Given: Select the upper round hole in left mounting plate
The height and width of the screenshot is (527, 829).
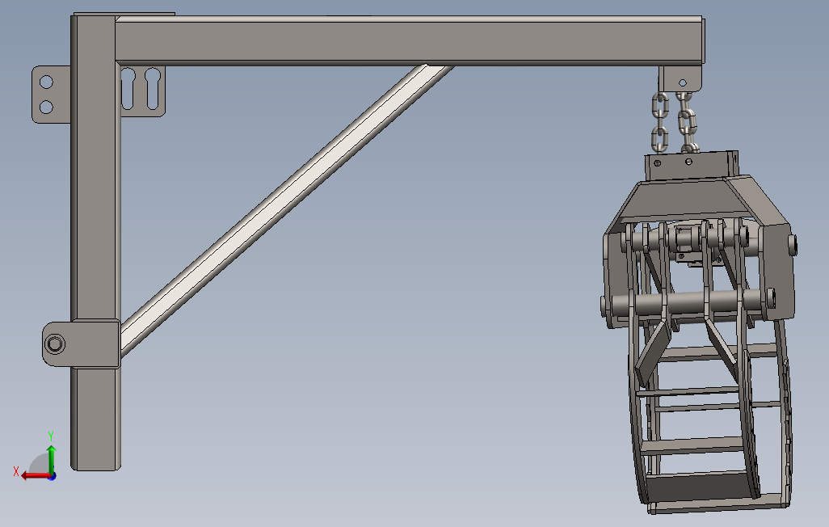Looking at the screenshot, I should (47, 82).
